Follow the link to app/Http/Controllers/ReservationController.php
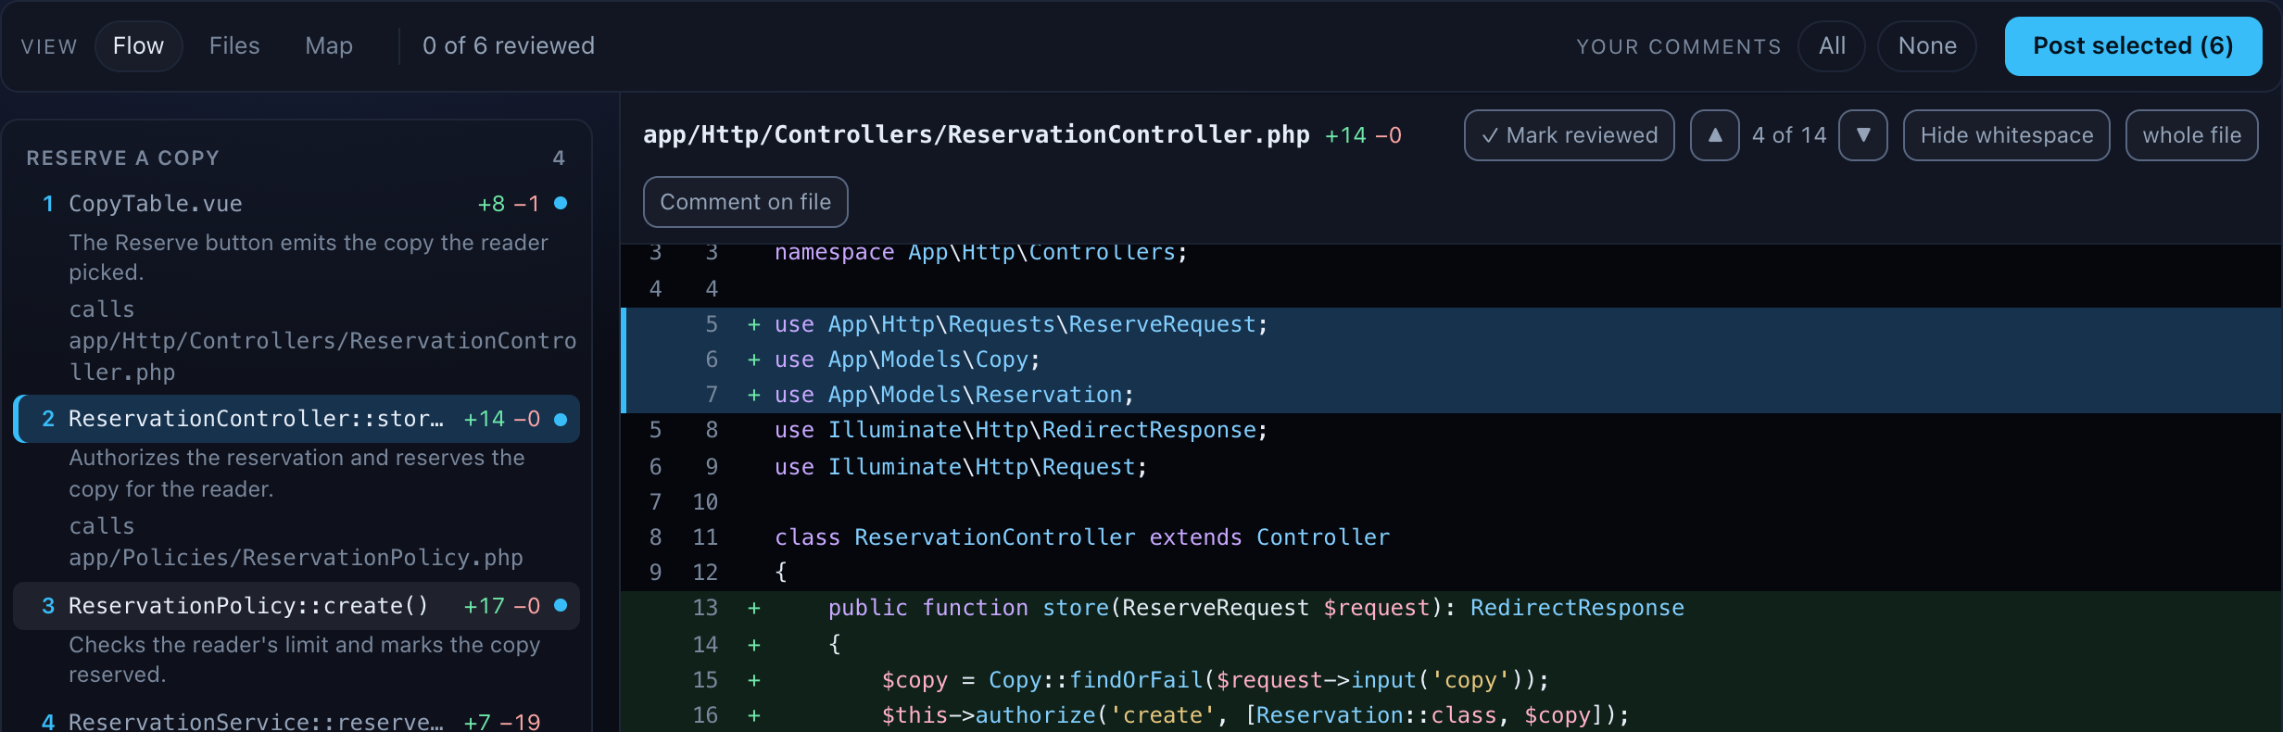The height and width of the screenshot is (732, 2283). (x=322, y=357)
